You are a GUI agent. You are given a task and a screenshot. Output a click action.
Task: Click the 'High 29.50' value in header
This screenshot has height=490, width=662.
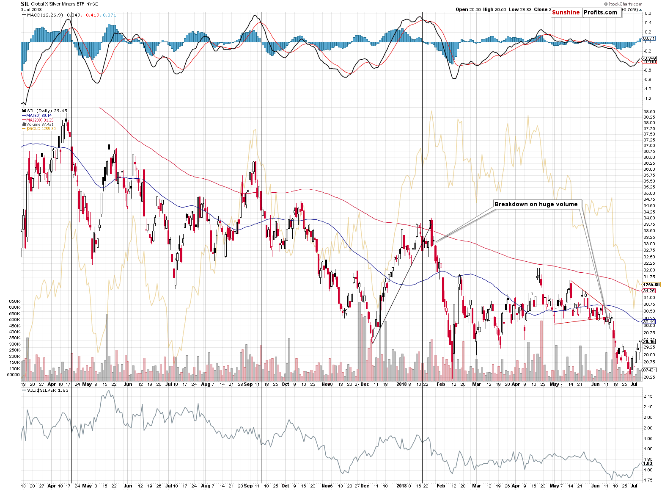tap(494, 9)
